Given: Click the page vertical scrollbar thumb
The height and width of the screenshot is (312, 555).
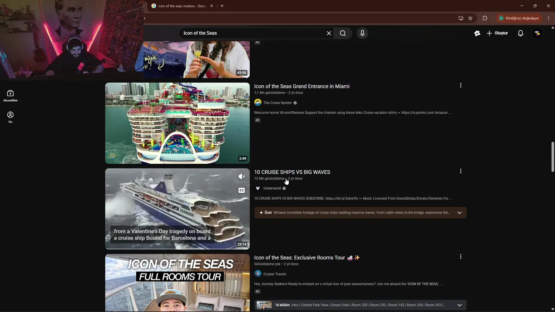Looking at the screenshot, I should (552, 157).
